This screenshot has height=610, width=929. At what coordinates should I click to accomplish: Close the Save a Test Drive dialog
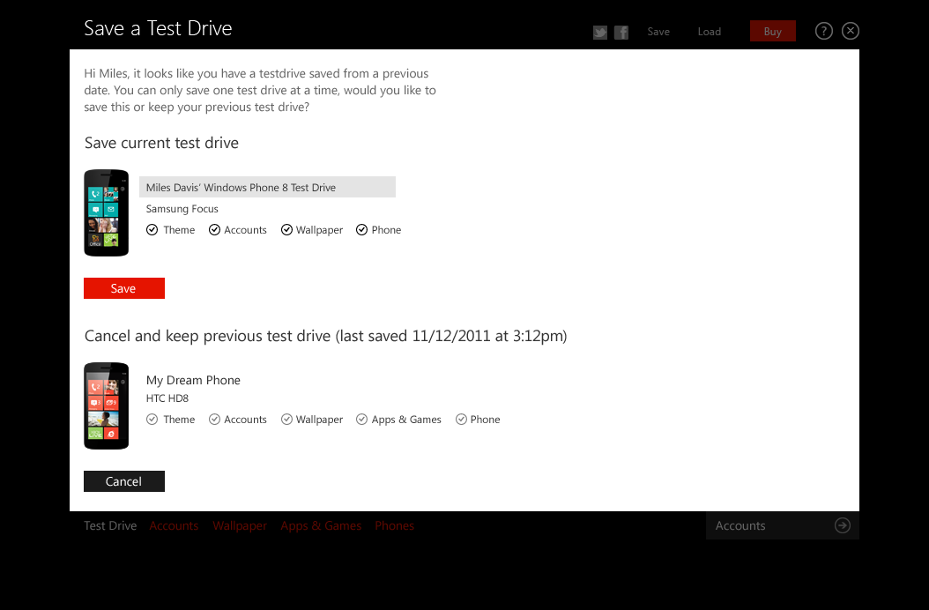coord(851,31)
